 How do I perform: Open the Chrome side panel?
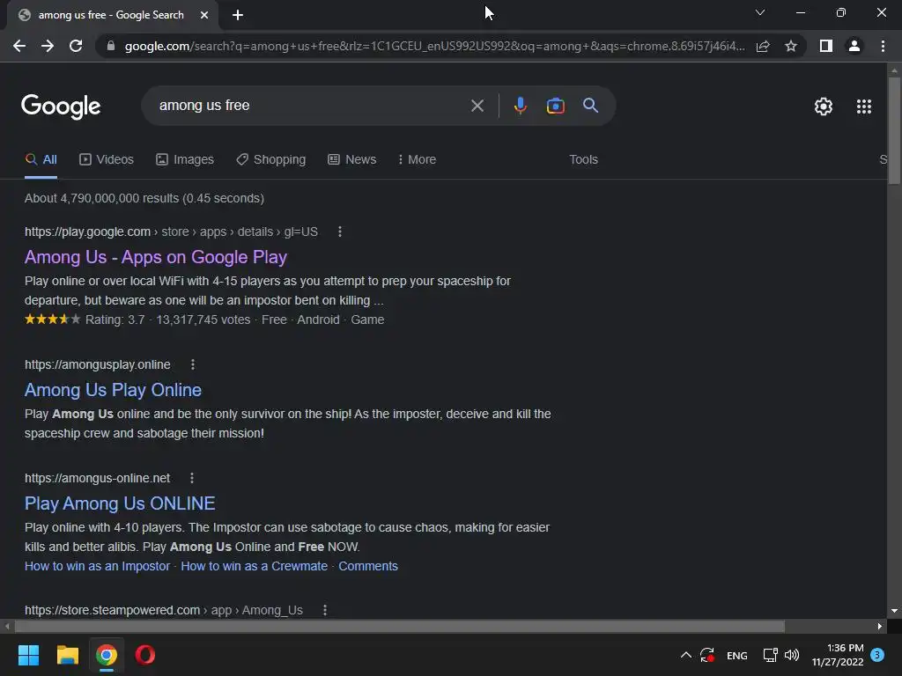click(826, 46)
